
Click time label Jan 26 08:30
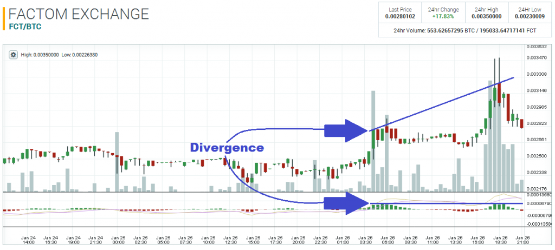pyautogui.click(x=410, y=240)
